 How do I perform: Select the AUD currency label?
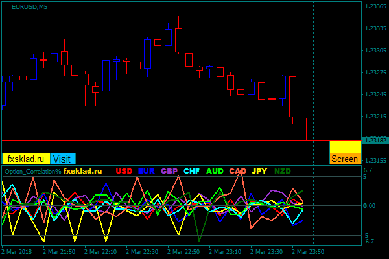click(215, 171)
